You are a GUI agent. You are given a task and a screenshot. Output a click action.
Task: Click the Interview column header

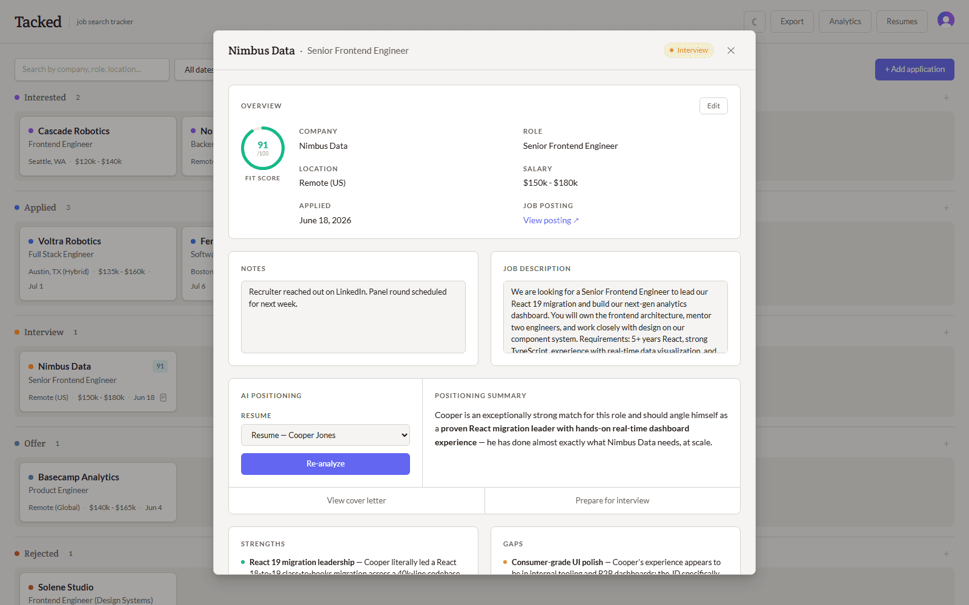click(x=44, y=332)
